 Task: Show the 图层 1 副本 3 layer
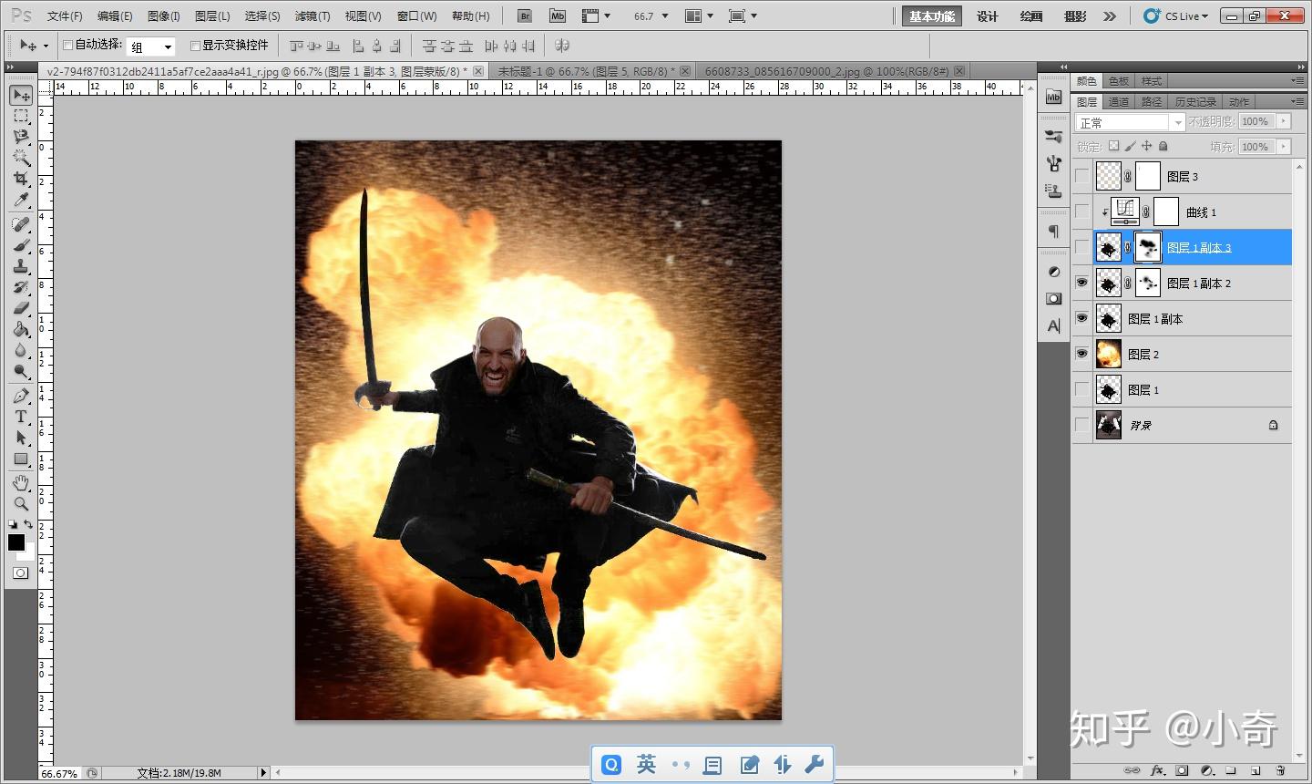coord(1081,247)
